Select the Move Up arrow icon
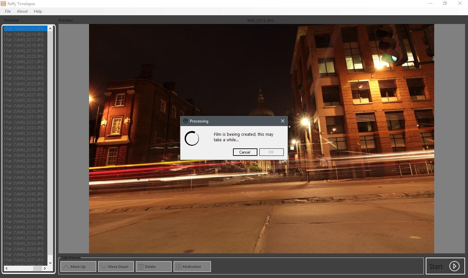Screen dimensions: 468x278 [65, 266]
